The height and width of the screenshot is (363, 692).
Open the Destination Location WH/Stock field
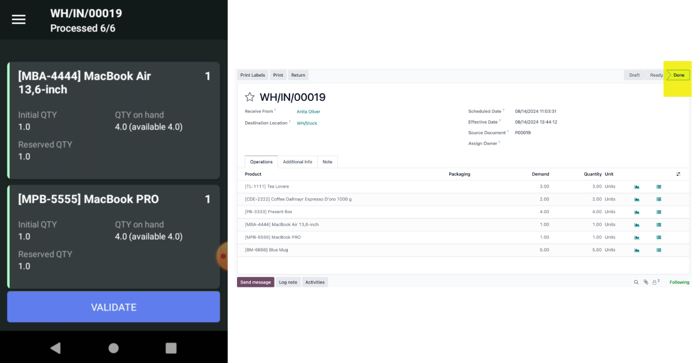coord(307,123)
